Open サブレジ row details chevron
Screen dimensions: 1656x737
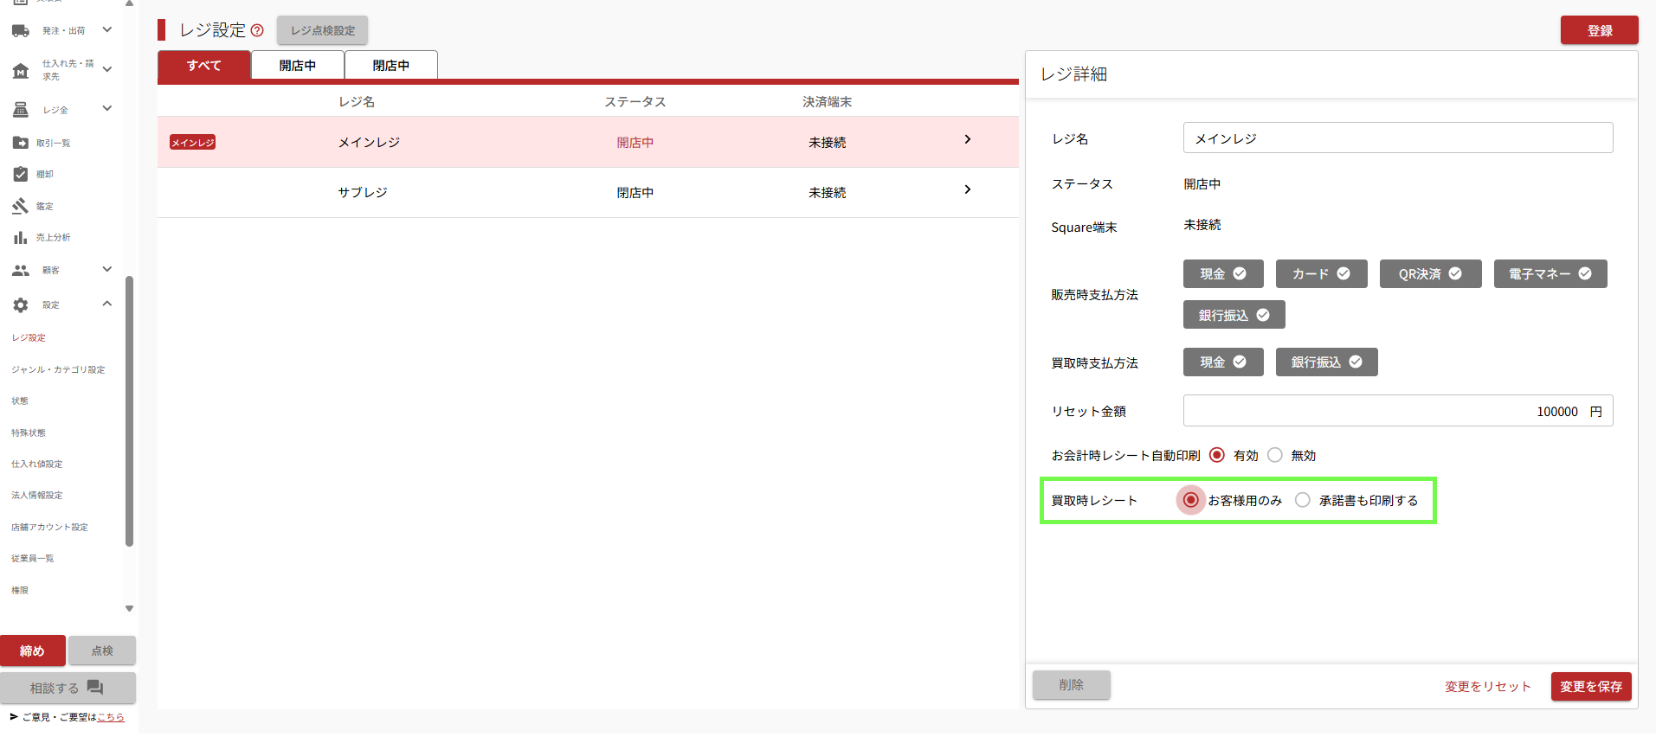[967, 189]
